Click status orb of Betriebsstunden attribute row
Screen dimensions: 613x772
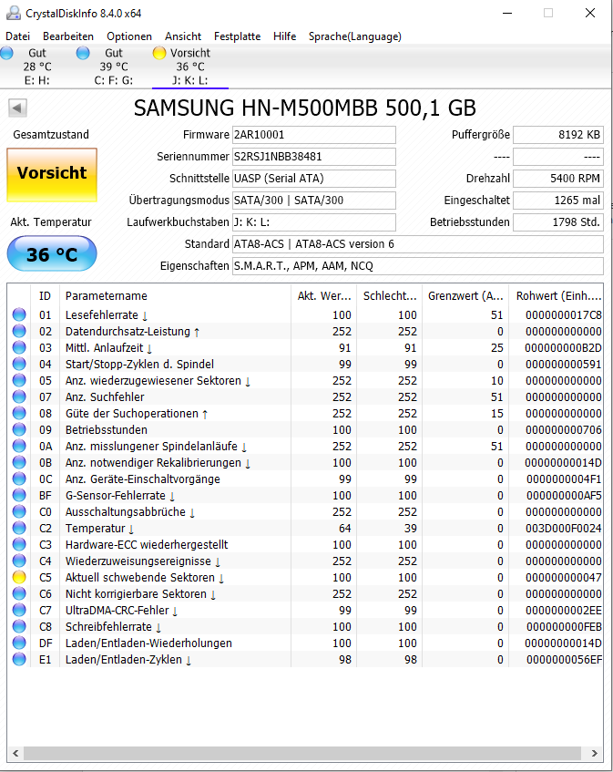coord(19,430)
